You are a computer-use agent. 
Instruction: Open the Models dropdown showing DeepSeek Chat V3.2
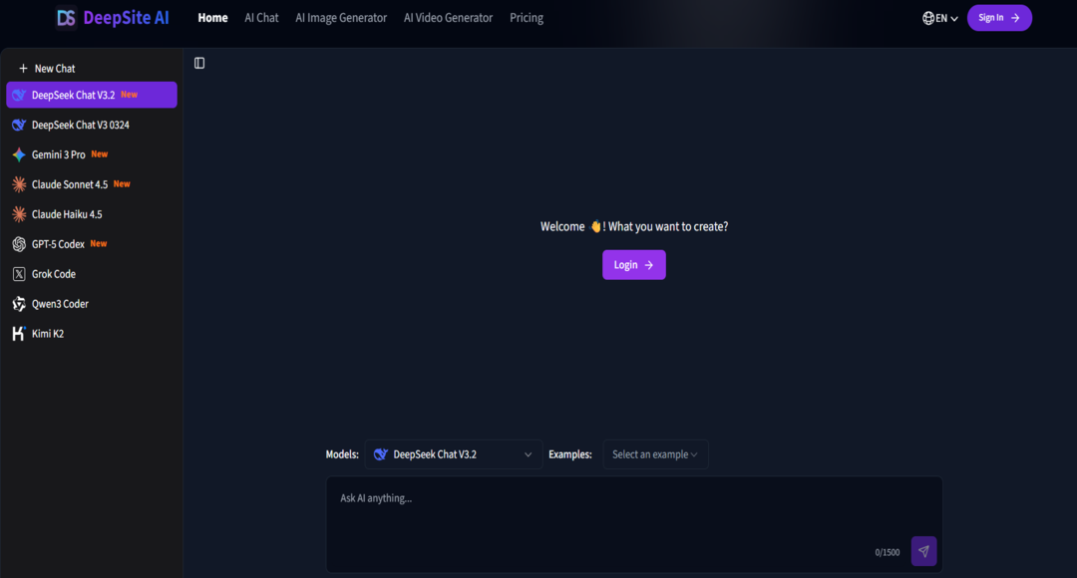[454, 454]
